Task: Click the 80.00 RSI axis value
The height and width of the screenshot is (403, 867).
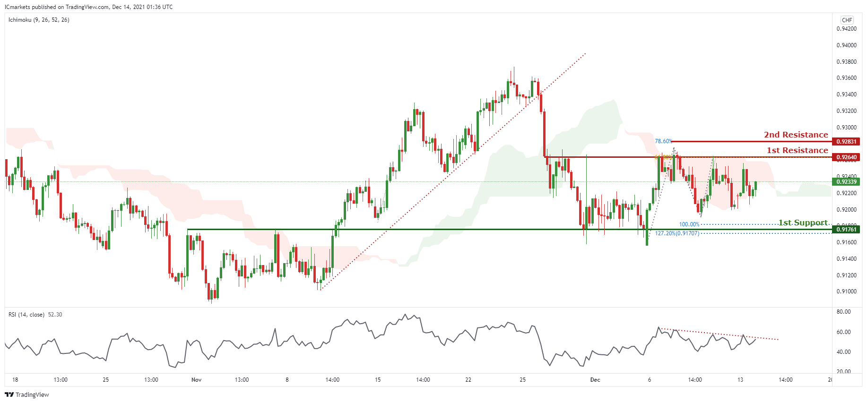Action: tap(843, 312)
